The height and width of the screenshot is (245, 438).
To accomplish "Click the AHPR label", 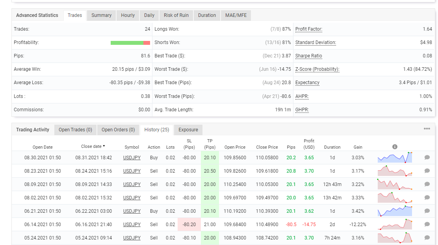I will tap(302, 96).
